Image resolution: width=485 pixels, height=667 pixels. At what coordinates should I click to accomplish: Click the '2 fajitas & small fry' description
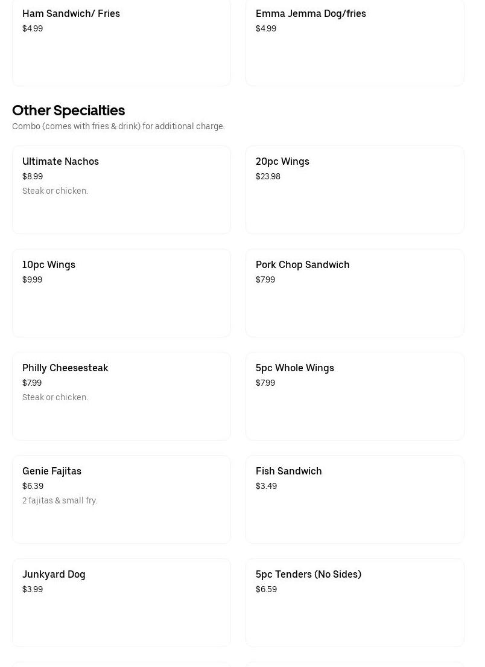(x=60, y=500)
